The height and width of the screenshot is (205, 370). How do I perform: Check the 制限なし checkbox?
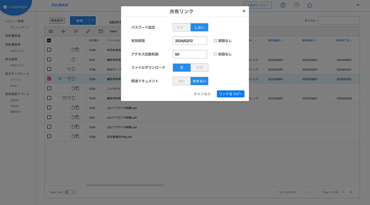(x=215, y=54)
